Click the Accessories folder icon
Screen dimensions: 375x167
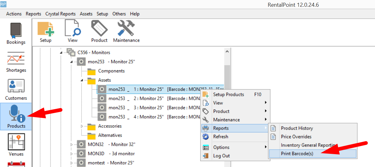point(92,126)
